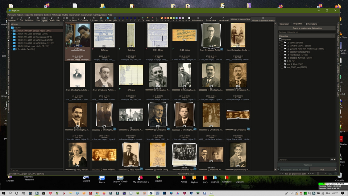Expand the _2 LUMIERE CLIMAT tag branch
The height and width of the screenshot is (196, 348).
280,46
